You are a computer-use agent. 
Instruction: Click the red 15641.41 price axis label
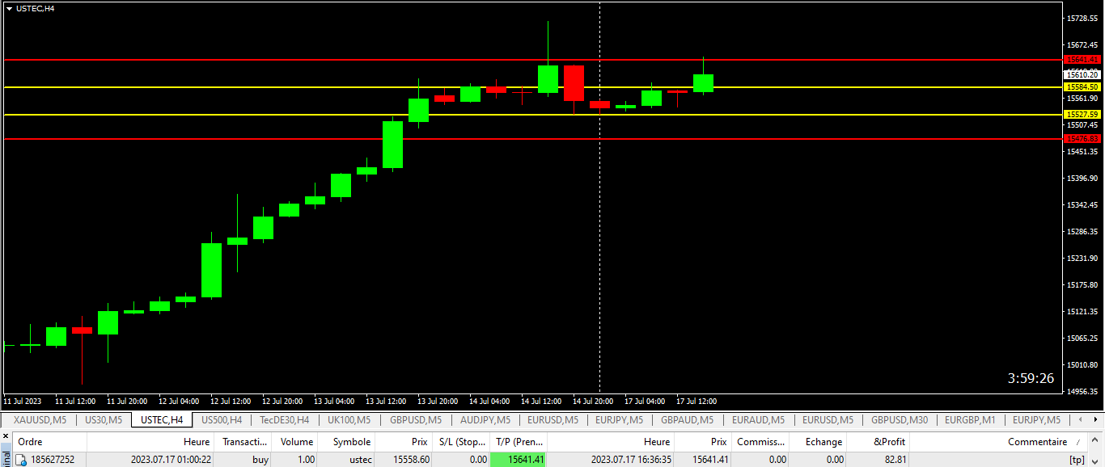pyautogui.click(x=1082, y=59)
